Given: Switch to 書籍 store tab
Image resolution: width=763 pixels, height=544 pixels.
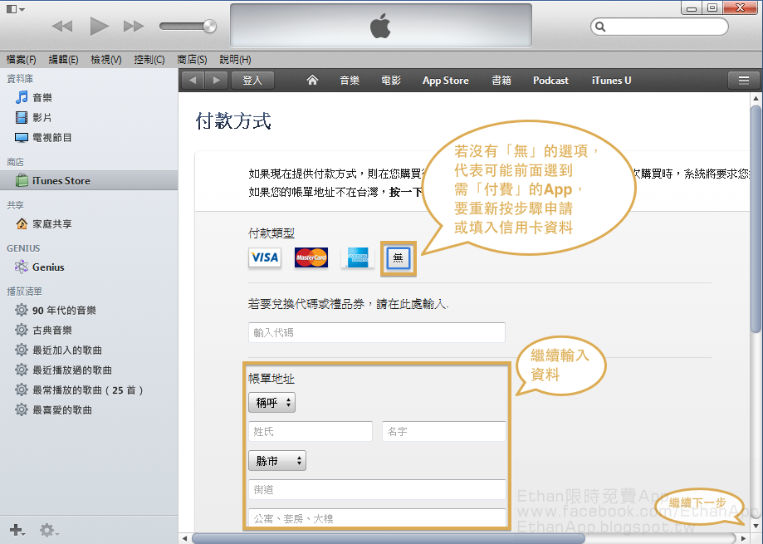Looking at the screenshot, I should pos(501,81).
